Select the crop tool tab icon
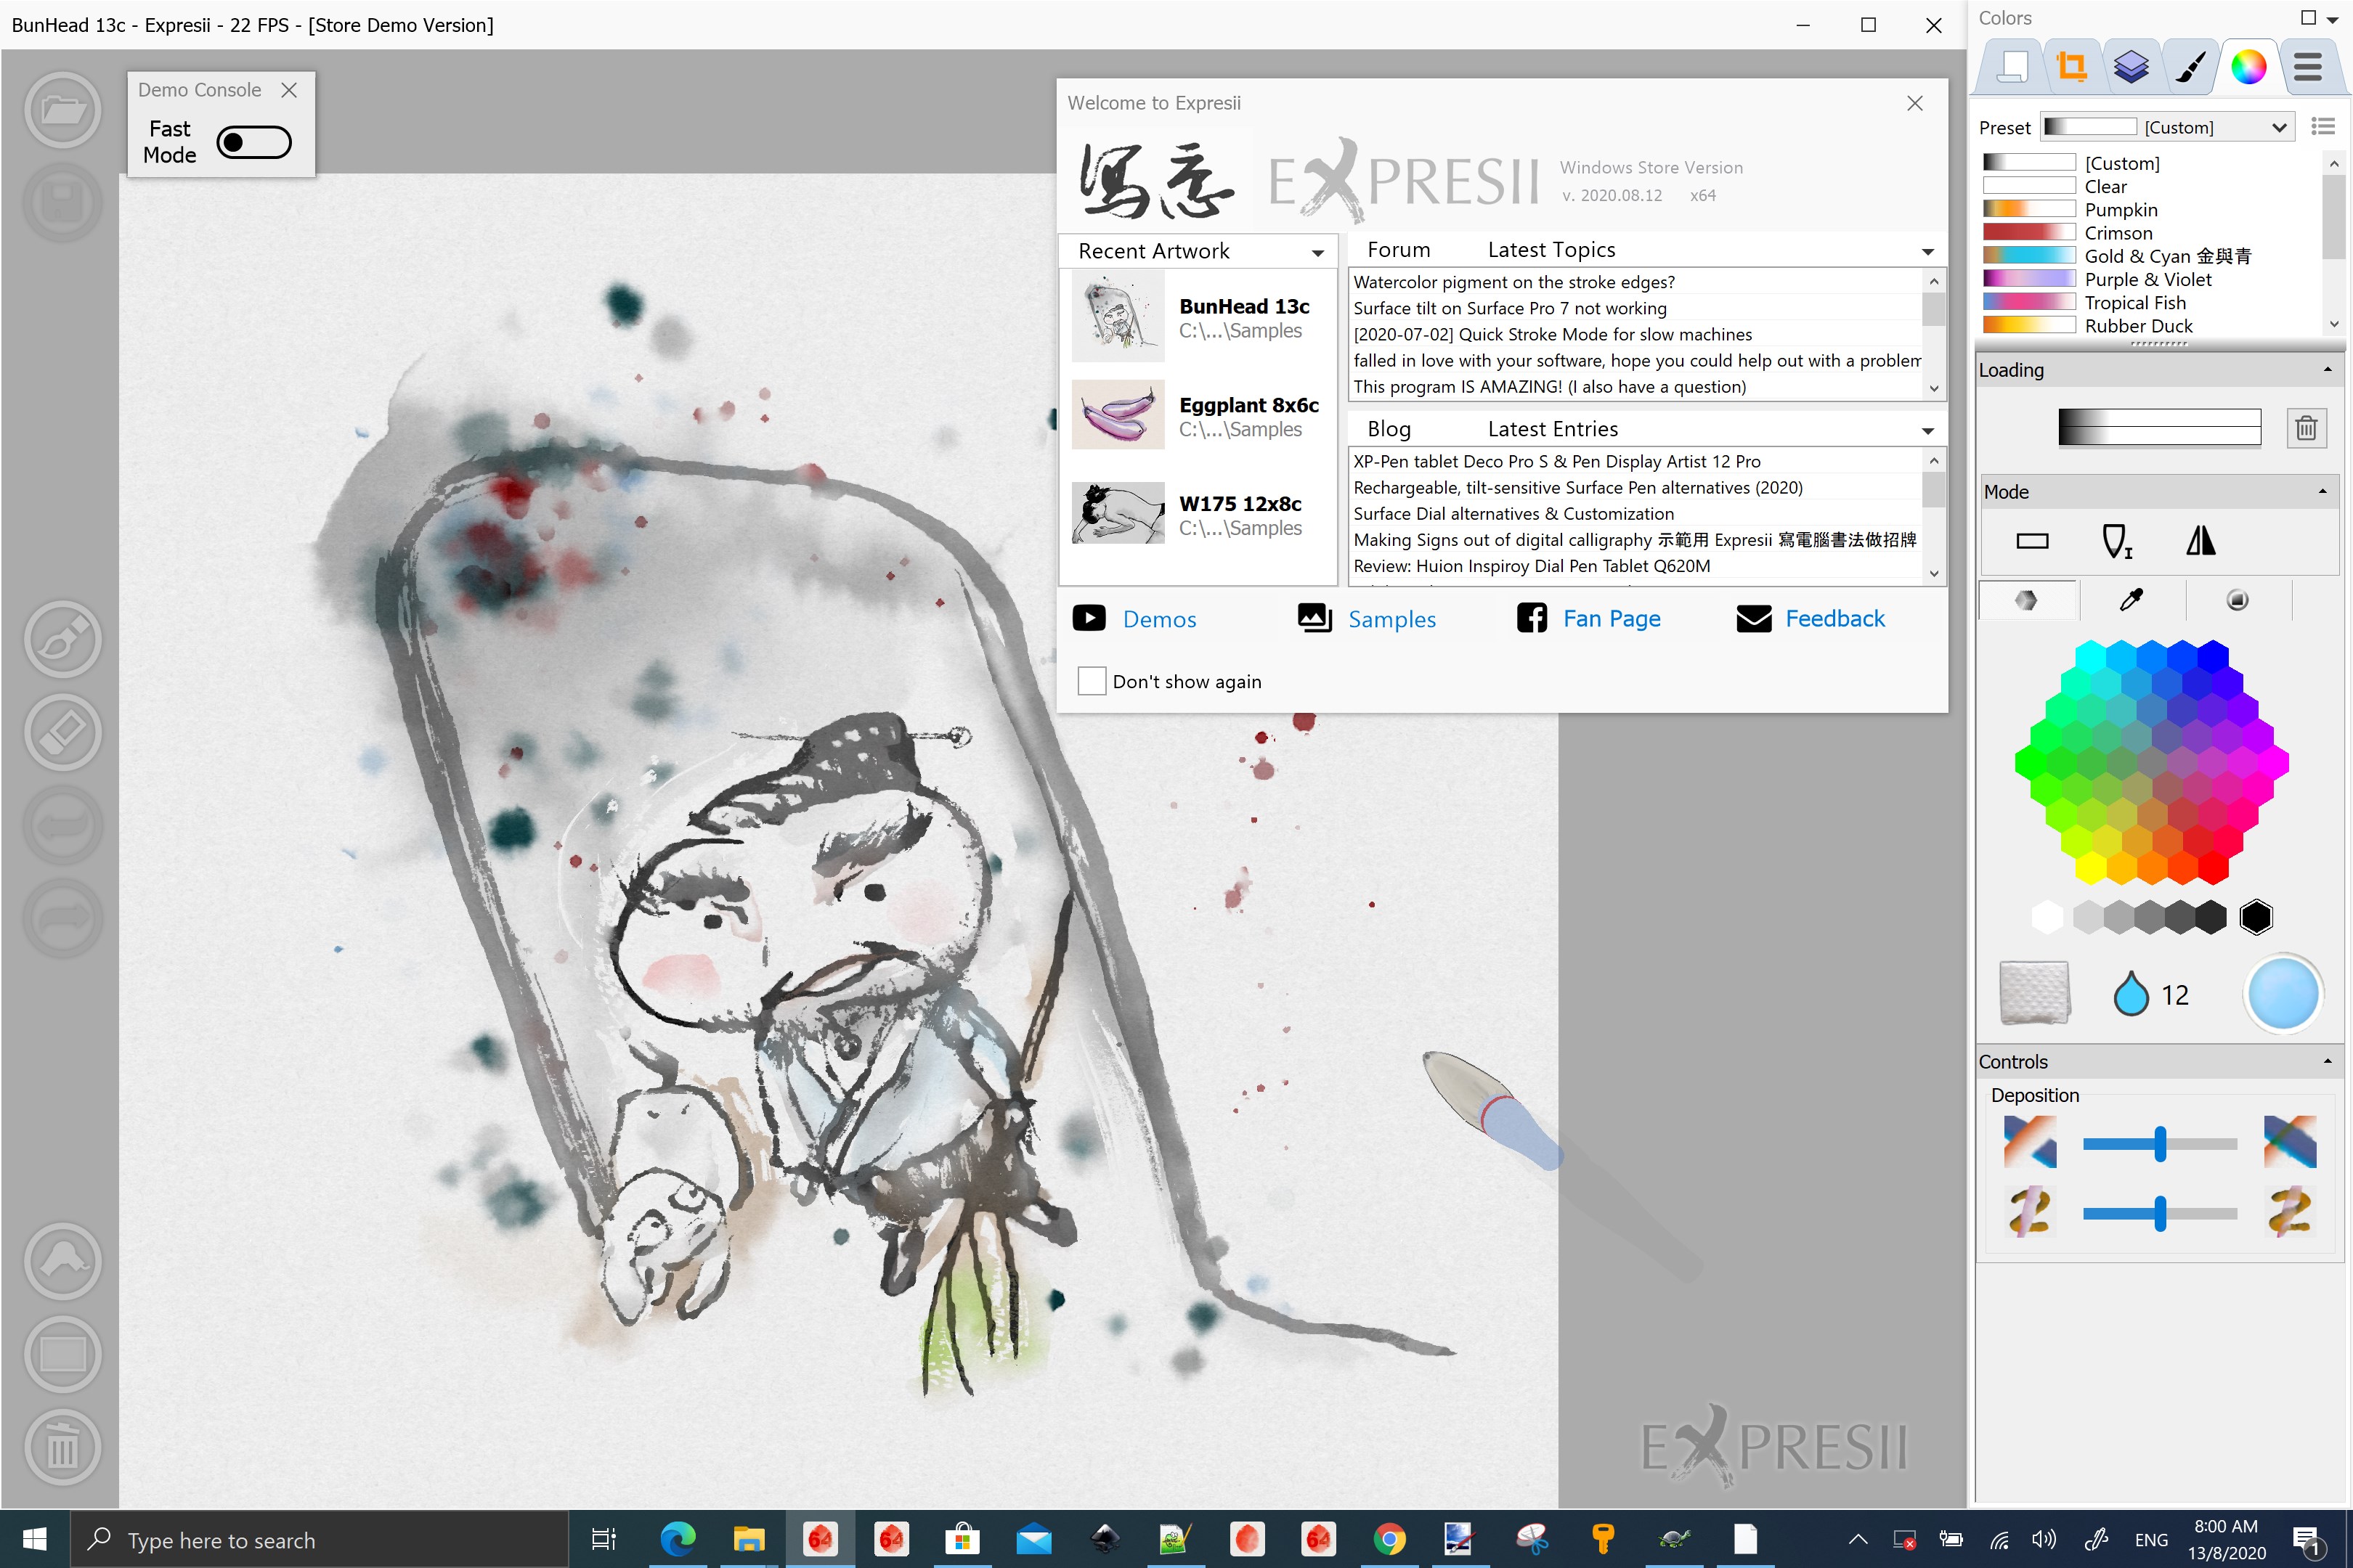This screenshot has height=1568, width=2353. click(x=2072, y=68)
